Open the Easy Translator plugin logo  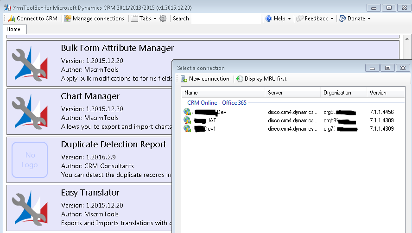pyautogui.click(x=30, y=208)
